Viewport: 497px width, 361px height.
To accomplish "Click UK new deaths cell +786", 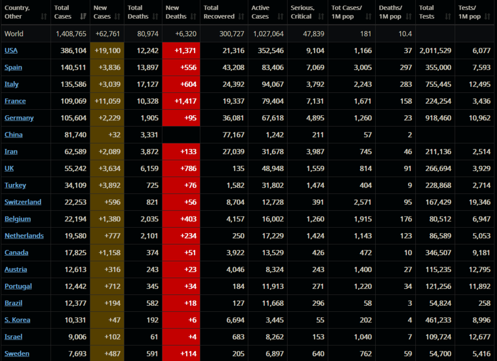I will [181, 168].
